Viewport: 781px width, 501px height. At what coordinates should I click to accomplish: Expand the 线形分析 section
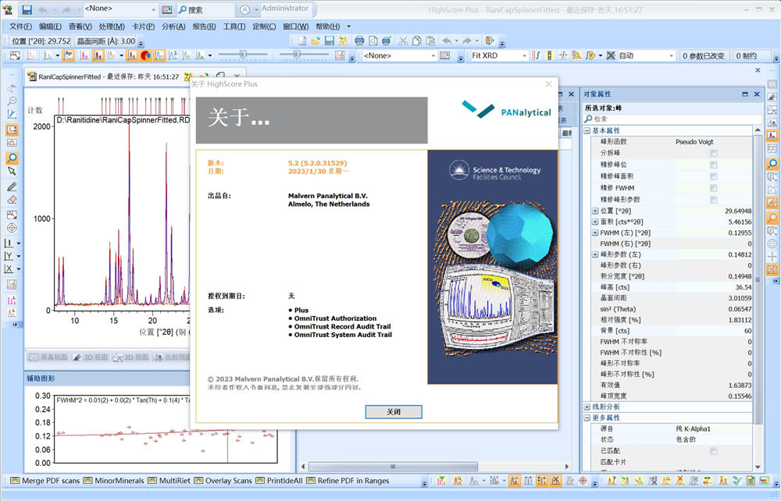point(587,407)
